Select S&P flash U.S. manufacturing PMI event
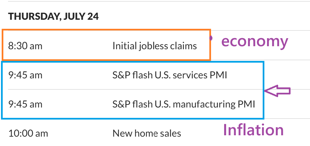The image size is (310, 146). [x=184, y=104]
